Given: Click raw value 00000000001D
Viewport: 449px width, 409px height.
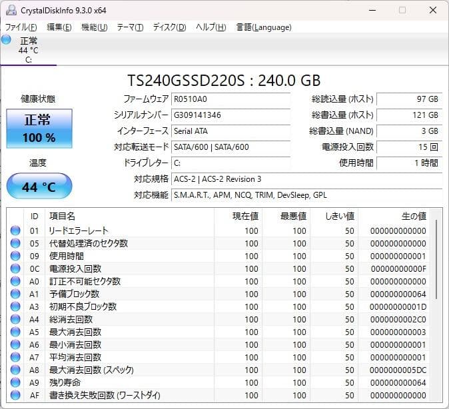Looking at the screenshot, I should (398, 306).
